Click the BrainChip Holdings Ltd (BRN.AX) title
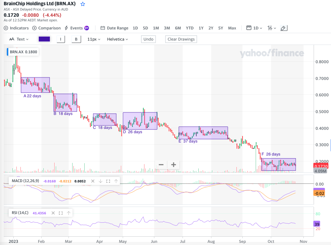The height and width of the screenshot is (245, 331). click(40, 4)
